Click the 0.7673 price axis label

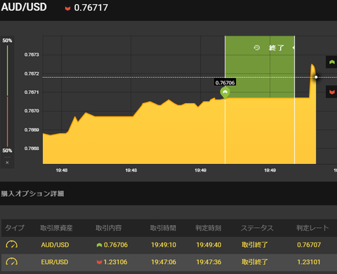point(32,55)
